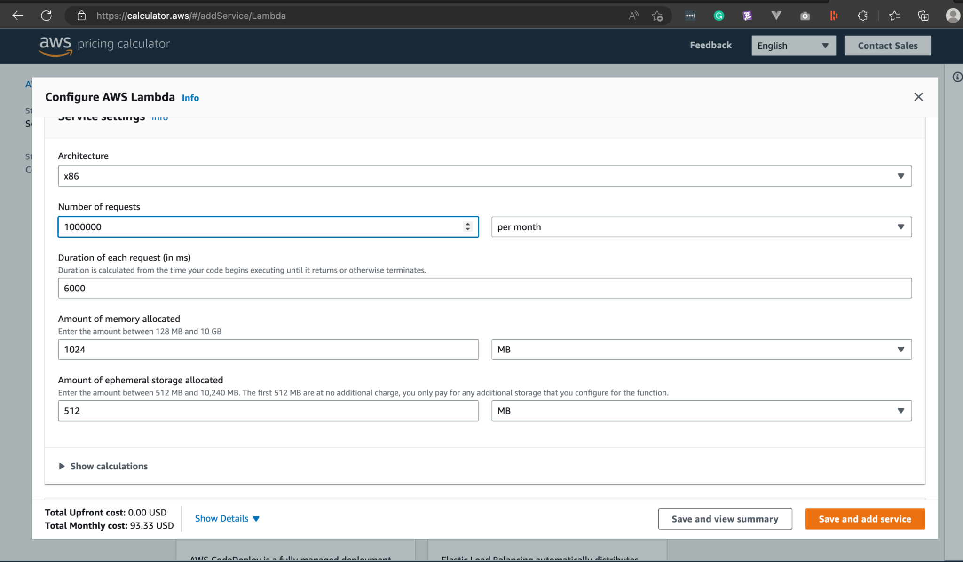Open the Architecture x86 dropdown

pos(484,176)
